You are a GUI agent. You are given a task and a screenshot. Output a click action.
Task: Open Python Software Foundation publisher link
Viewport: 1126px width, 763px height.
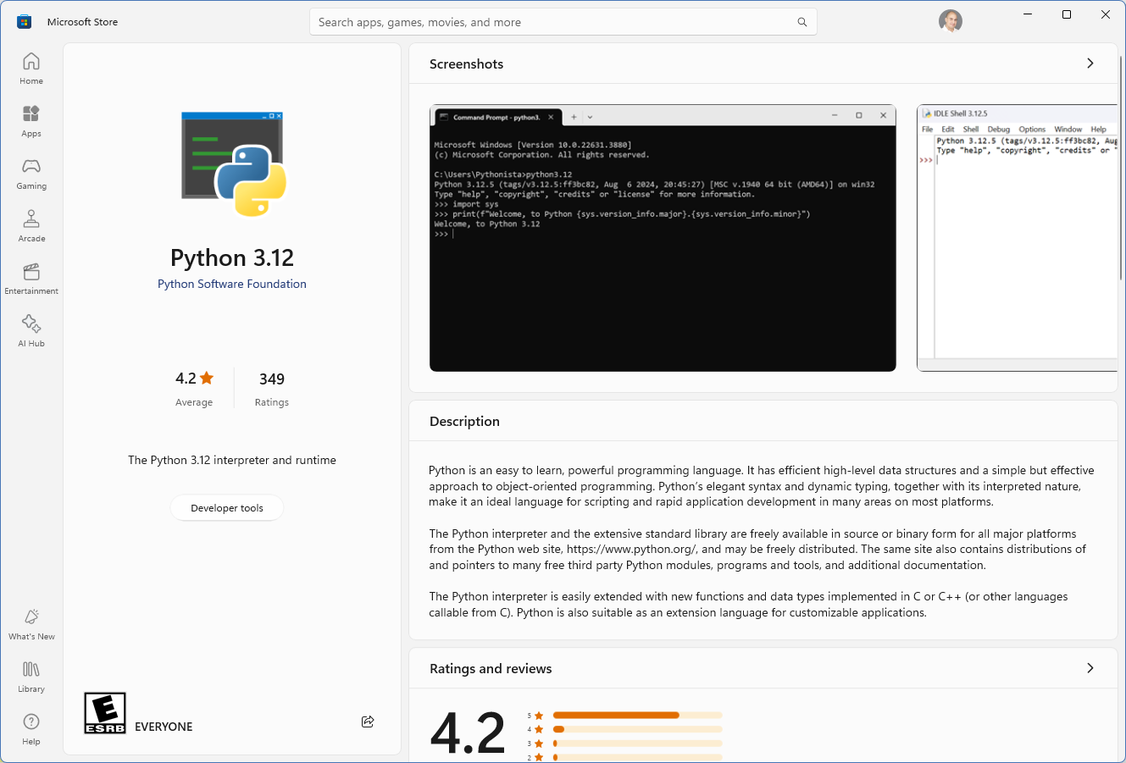(232, 285)
